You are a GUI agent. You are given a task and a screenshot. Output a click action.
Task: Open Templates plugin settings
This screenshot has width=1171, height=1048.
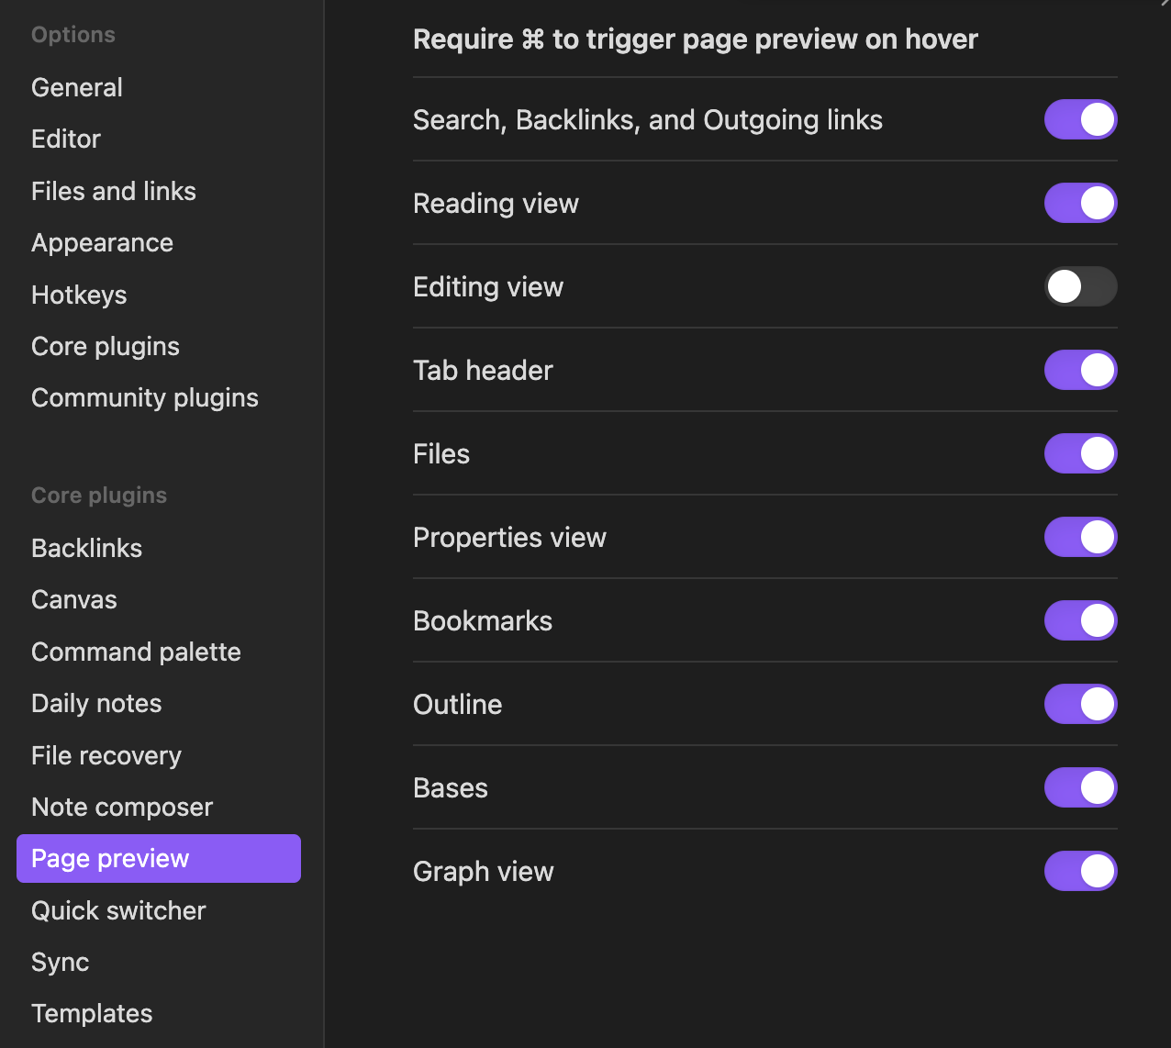pos(92,1013)
